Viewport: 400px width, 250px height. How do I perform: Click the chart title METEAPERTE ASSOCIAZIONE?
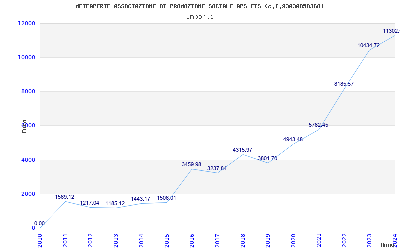(x=200, y=6)
